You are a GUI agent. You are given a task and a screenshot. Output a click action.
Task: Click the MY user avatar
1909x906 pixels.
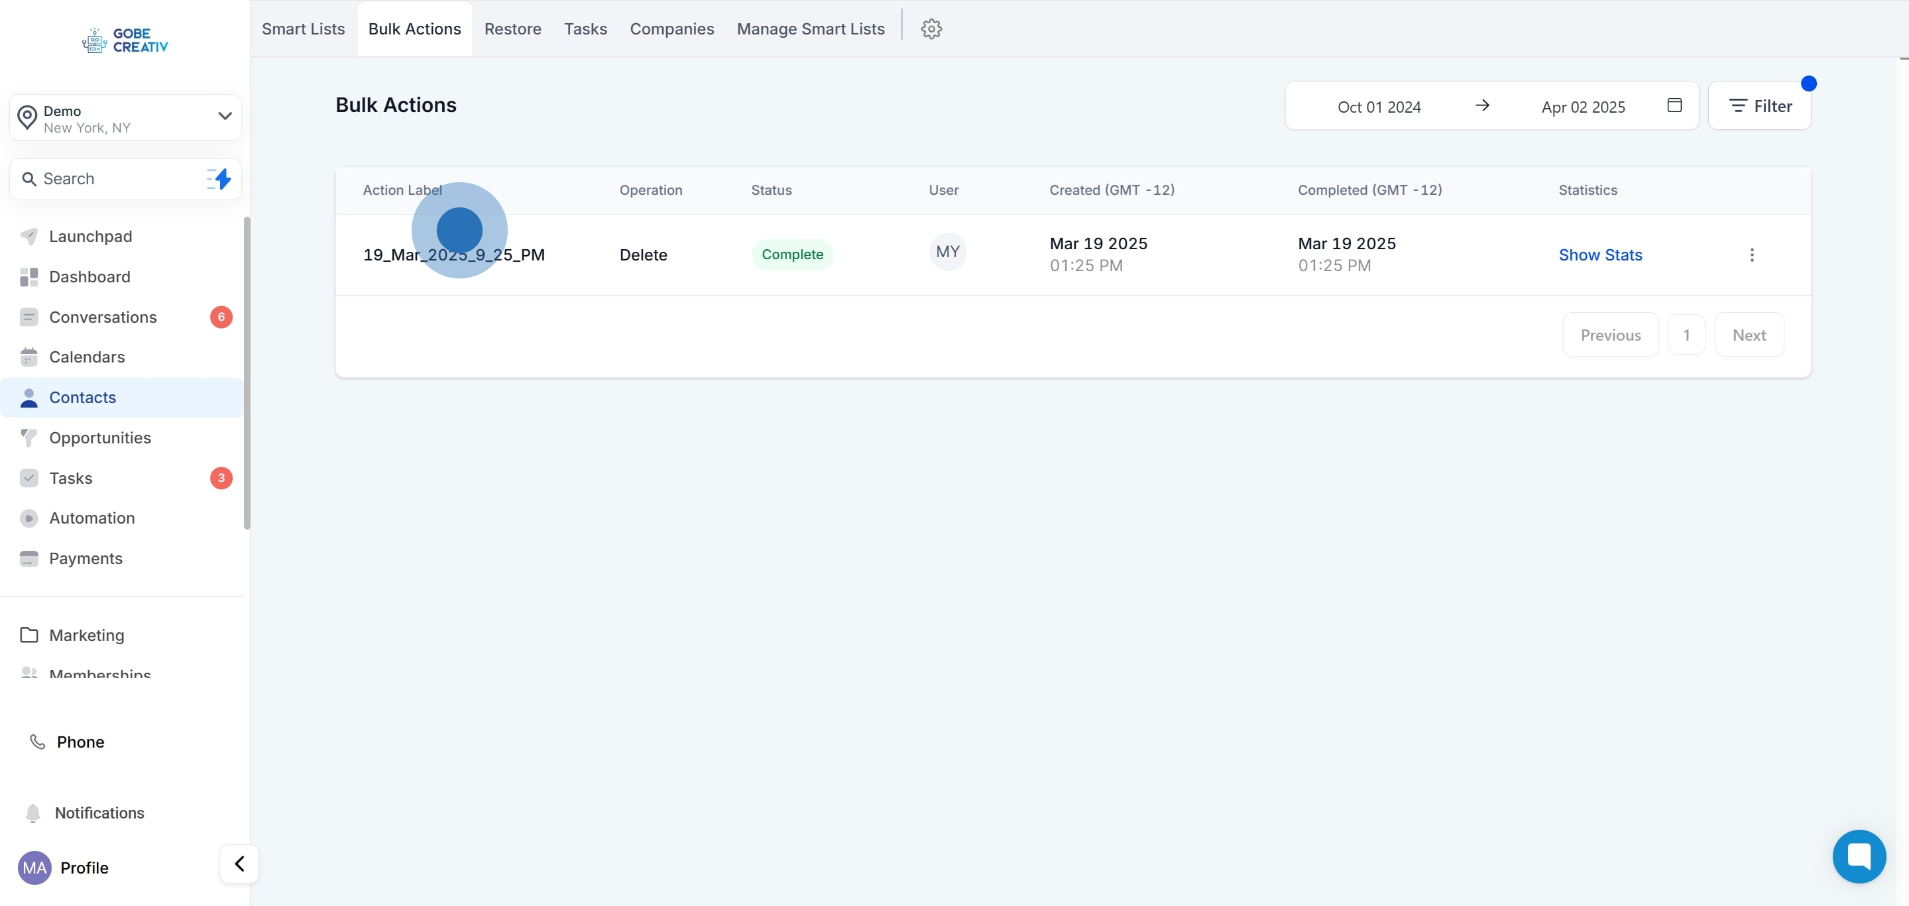pos(947,252)
